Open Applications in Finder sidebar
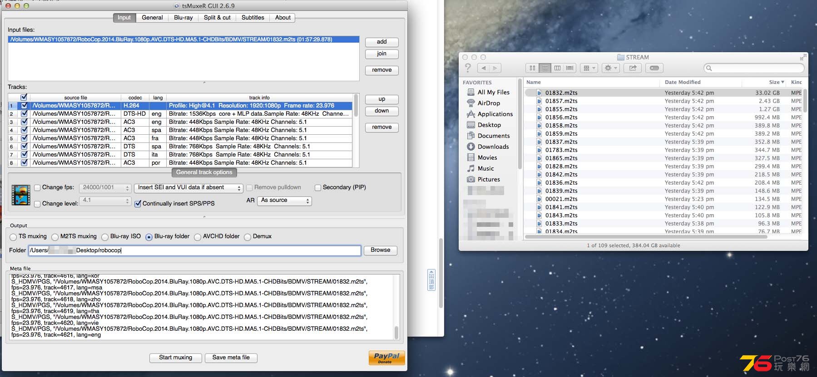The image size is (817, 377). coord(490,114)
